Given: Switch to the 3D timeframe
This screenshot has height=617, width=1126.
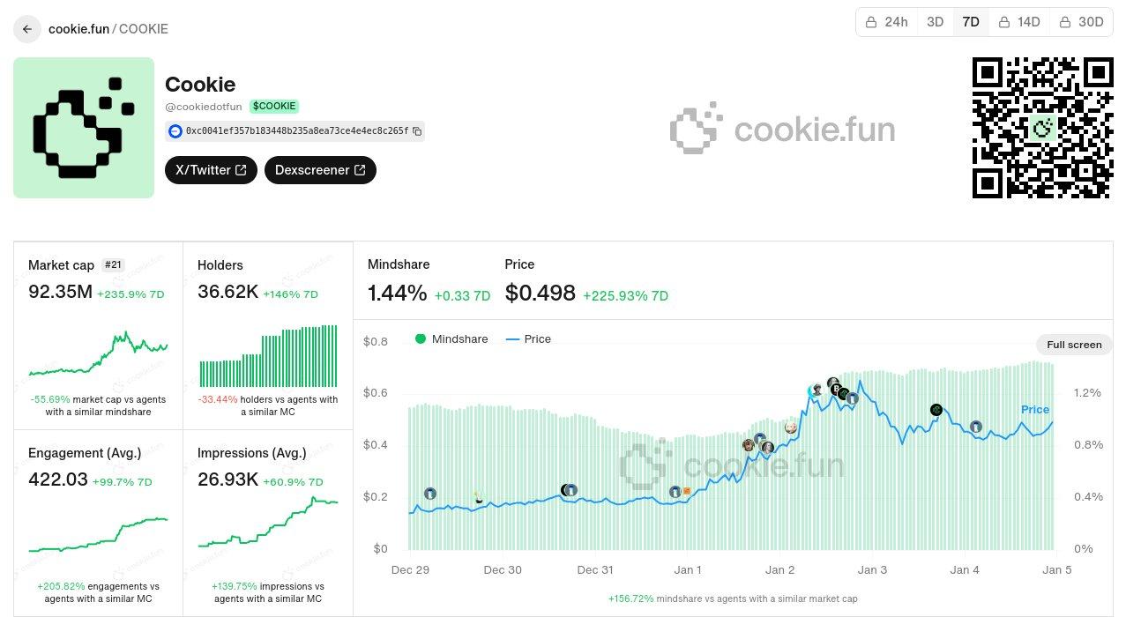Looking at the screenshot, I should [935, 21].
